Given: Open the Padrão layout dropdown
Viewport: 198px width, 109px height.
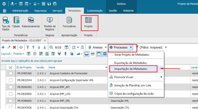Looking at the screenshot, I should (x=19, y=54).
